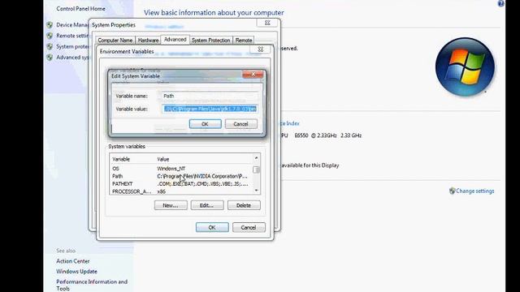This screenshot has height=292, width=520.
Task: Click the Windows Experience Index link
Action: [x=290, y=123]
